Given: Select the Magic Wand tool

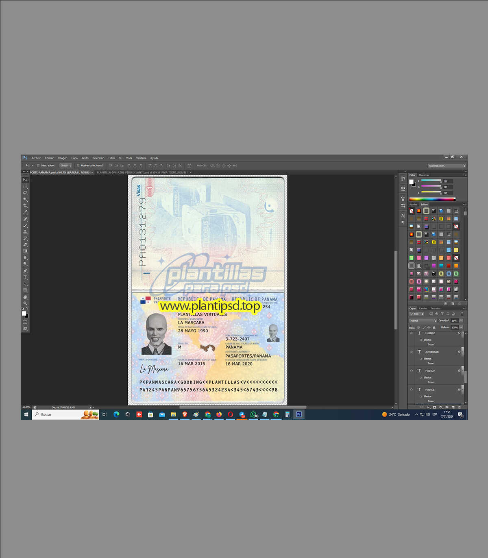Looking at the screenshot, I should click(25, 199).
